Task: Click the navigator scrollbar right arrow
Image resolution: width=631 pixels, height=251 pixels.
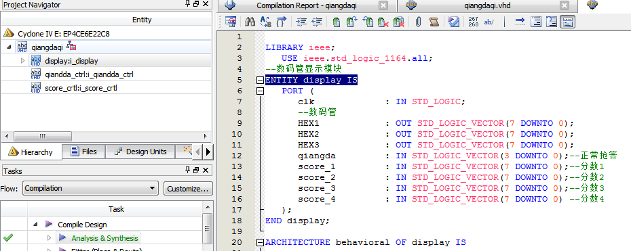Action: click(x=205, y=136)
